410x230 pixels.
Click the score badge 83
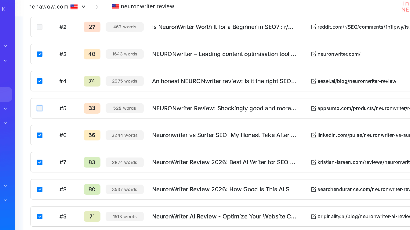(92, 162)
